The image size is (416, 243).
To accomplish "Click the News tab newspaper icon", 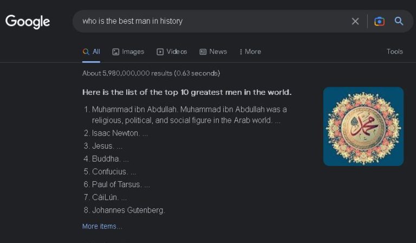I will coord(203,52).
